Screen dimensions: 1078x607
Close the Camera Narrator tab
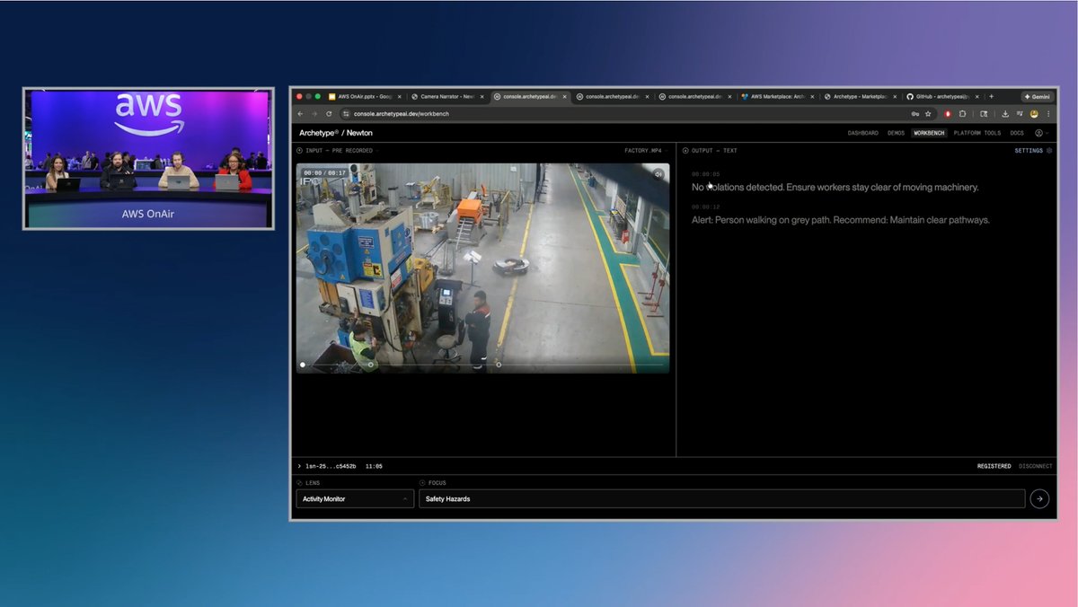[482, 96]
